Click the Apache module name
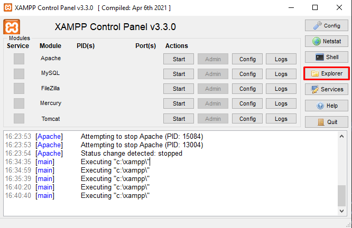 [x=51, y=58]
